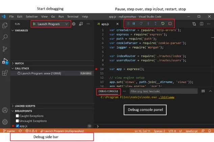Open the Extensions view
Screen dimensions: 214x142
5,73
